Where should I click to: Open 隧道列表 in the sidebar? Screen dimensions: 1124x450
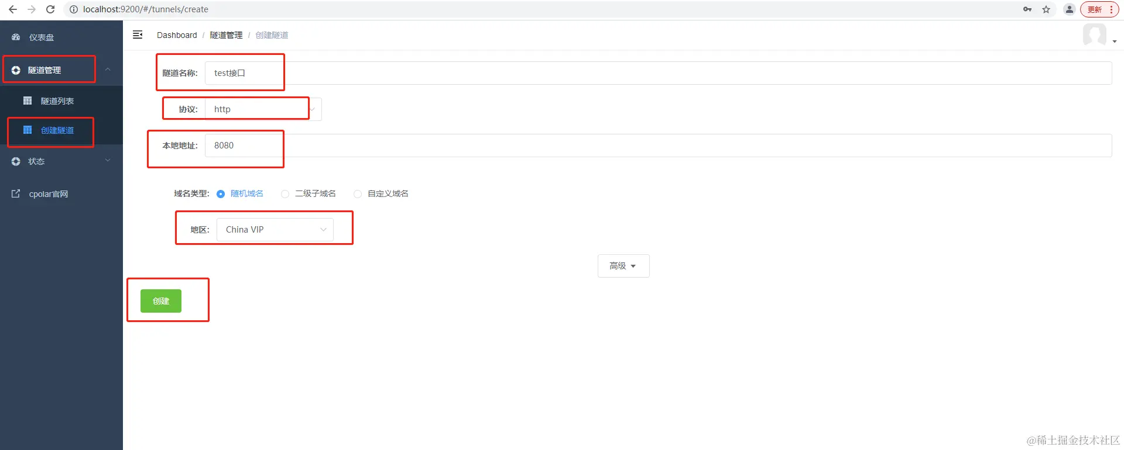tap(61, 101)
